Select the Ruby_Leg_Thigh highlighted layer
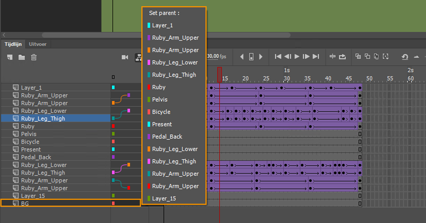Viewport: 426px width, 223px height. pos(43,118)
